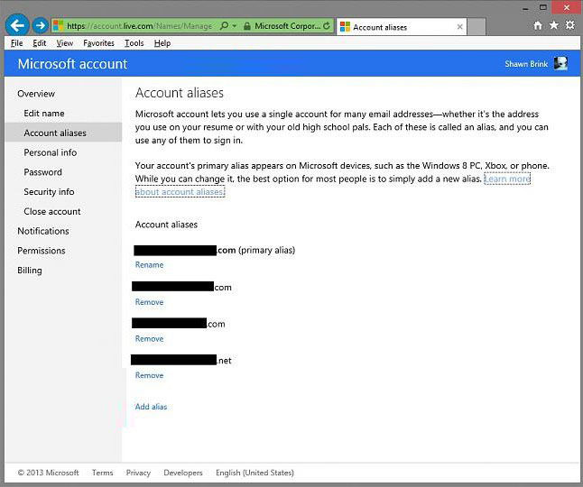Click the Microsoft Corporation certificate label
This screenshot has width=583, height=487.
(x=287, y=26)
